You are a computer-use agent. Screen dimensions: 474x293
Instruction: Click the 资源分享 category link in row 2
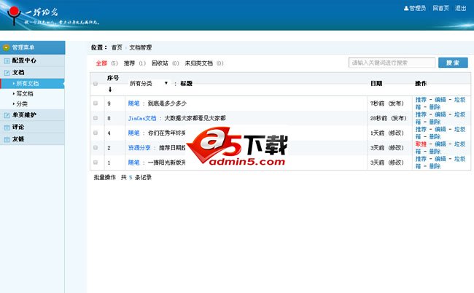pyautogui.click(x=139, y=148)
